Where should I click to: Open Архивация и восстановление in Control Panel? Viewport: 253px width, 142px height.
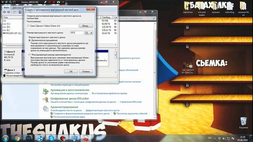pos(70,90)
